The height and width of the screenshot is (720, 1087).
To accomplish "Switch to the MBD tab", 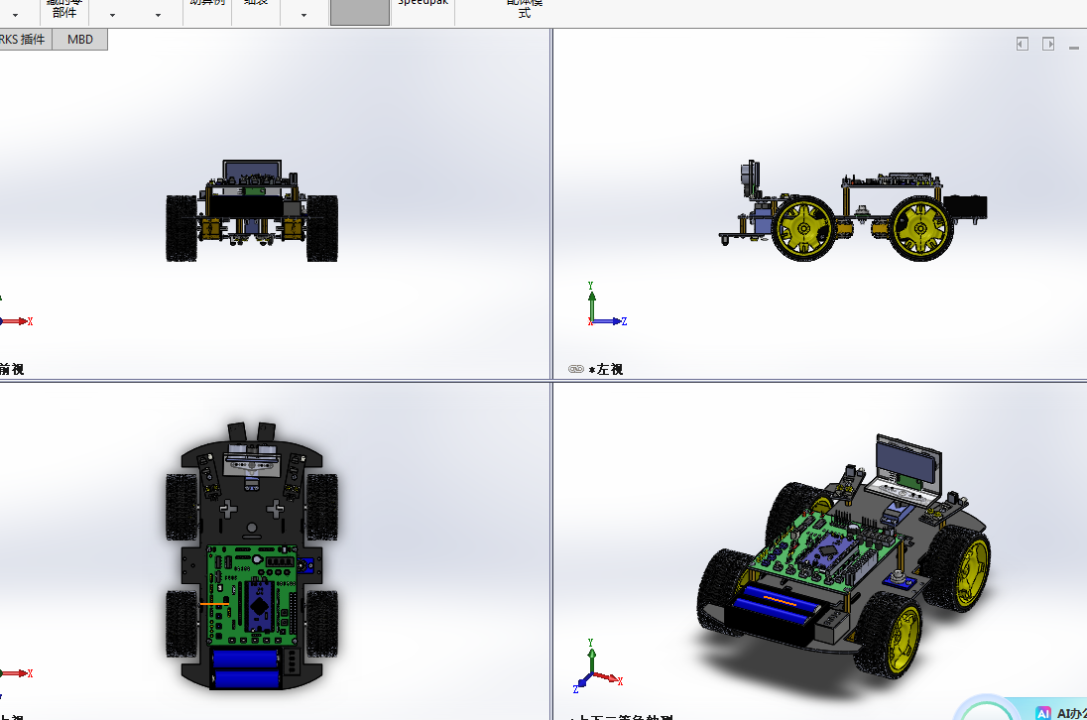I will click(79, 40).
